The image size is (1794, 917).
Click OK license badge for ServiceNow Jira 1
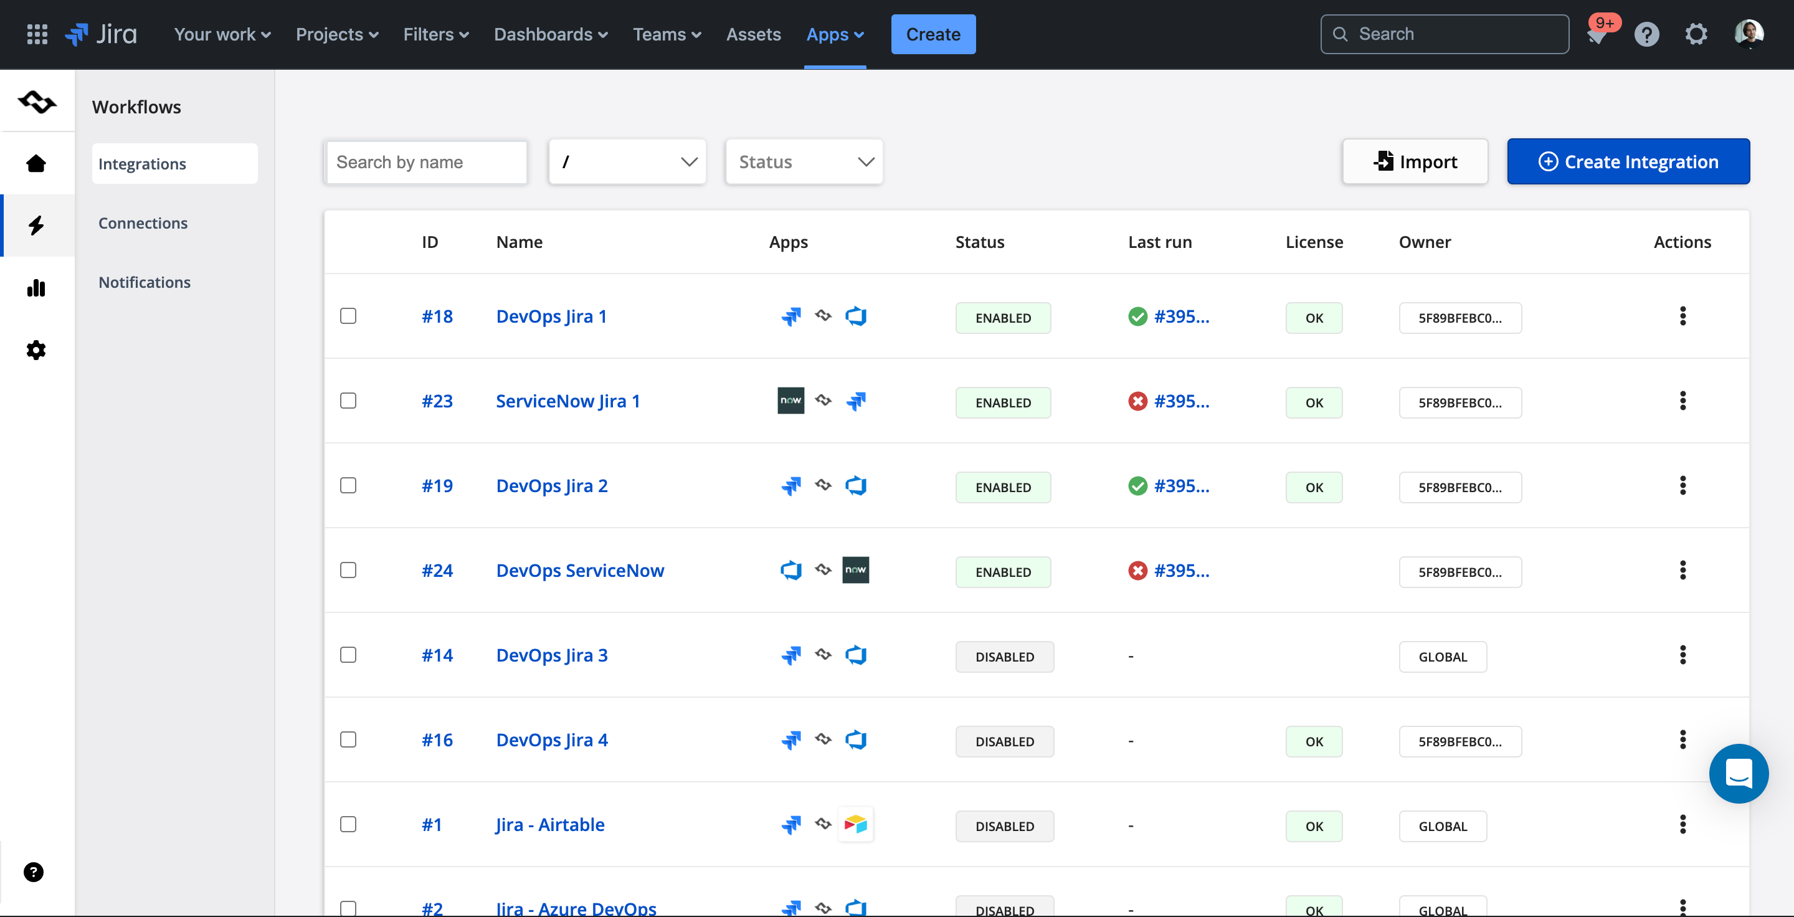(x=1314, y=402)
